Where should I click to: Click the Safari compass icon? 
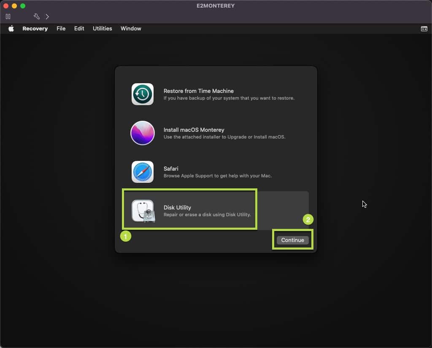143,172
